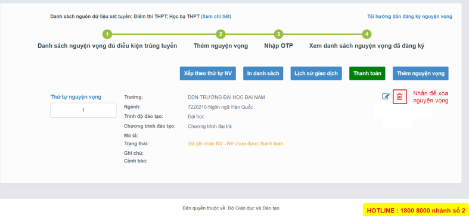Focus the Thứ tự nguyện vọng input field
The height and width of the screenshot is (216, 469).
[x=83, y=110]
